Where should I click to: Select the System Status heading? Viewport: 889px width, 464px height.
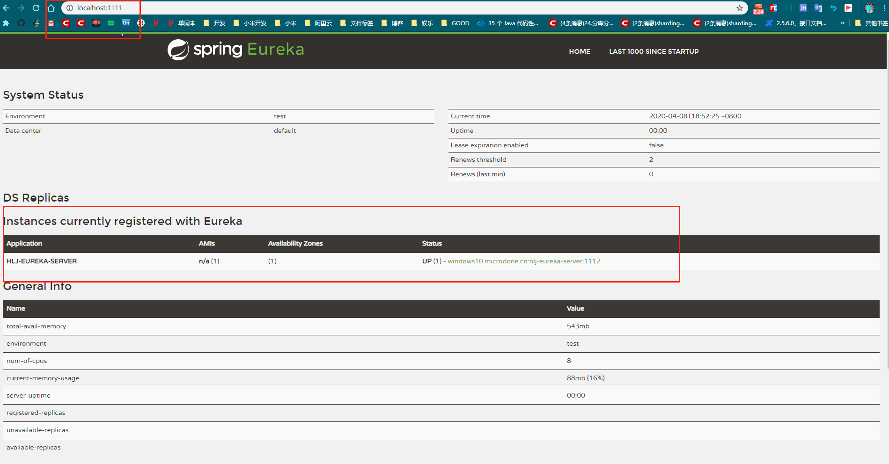tap(43, 95)
